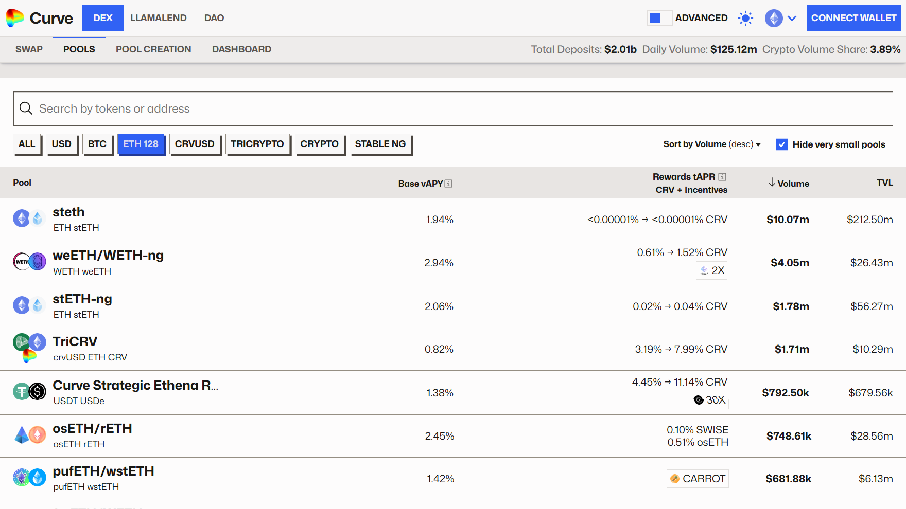906x509 pixels.
Task: Open the pufETH/wstETH pool name
Action: pyautogui.click(x=103, y=471)
